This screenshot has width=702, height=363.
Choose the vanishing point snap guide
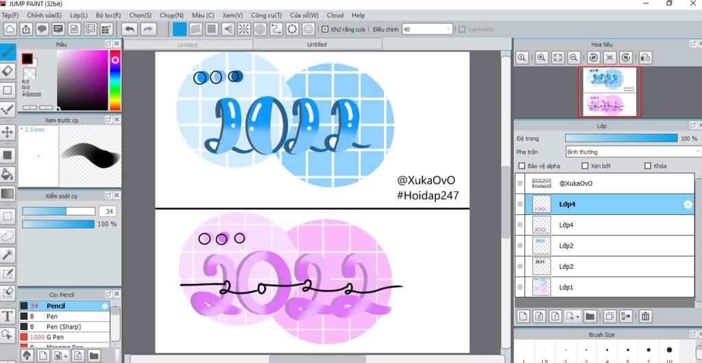(228, 29)
